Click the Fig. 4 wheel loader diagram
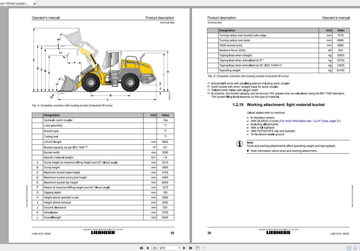360x251 pixels. (100, 64)
